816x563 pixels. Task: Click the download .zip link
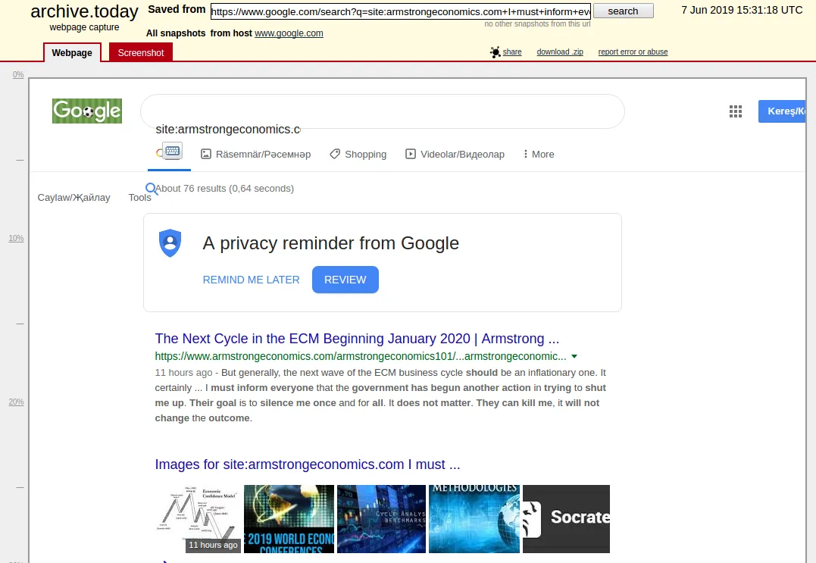559,52
